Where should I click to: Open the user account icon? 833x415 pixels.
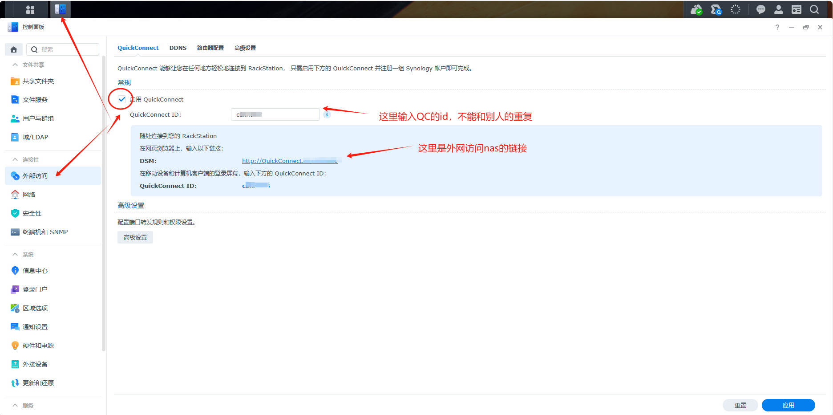pos(778,9)
